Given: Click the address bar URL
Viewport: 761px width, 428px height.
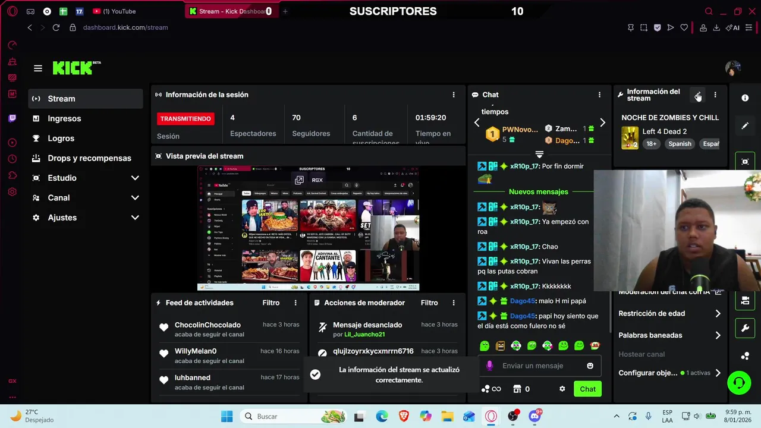Looking at the screenshot, I should click(125, 27).
